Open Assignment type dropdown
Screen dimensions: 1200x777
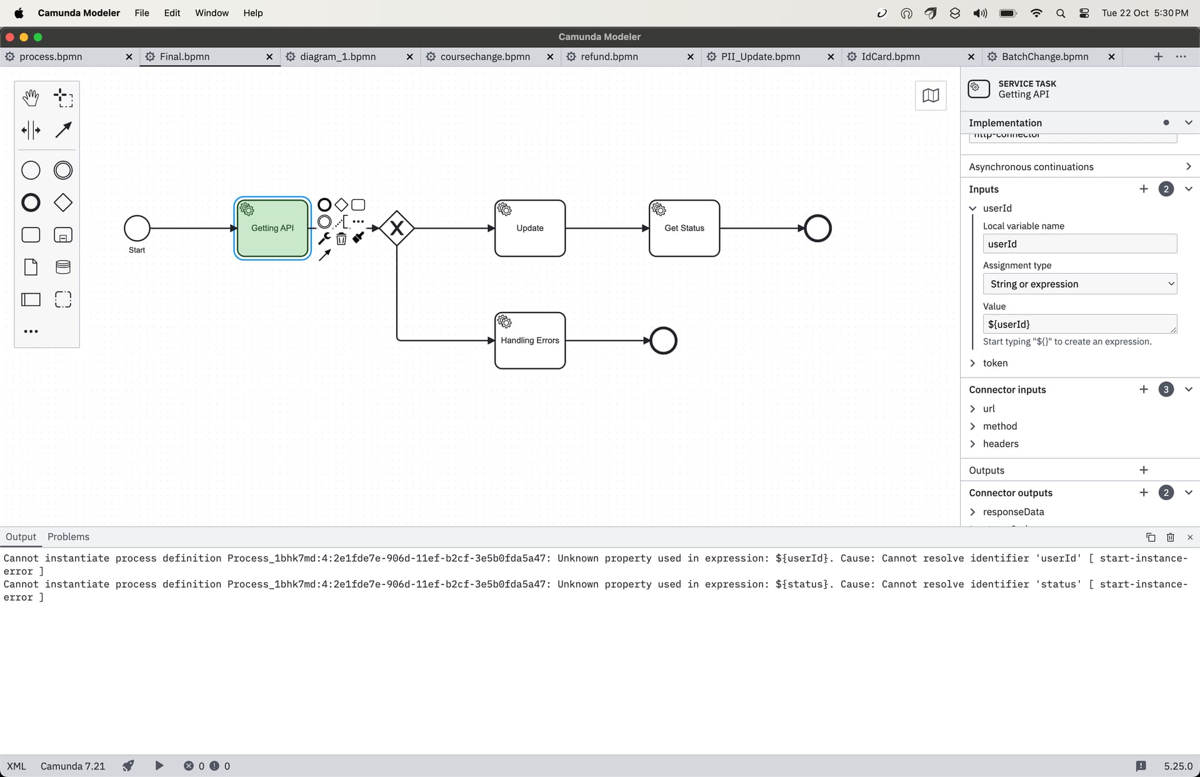1080,284
